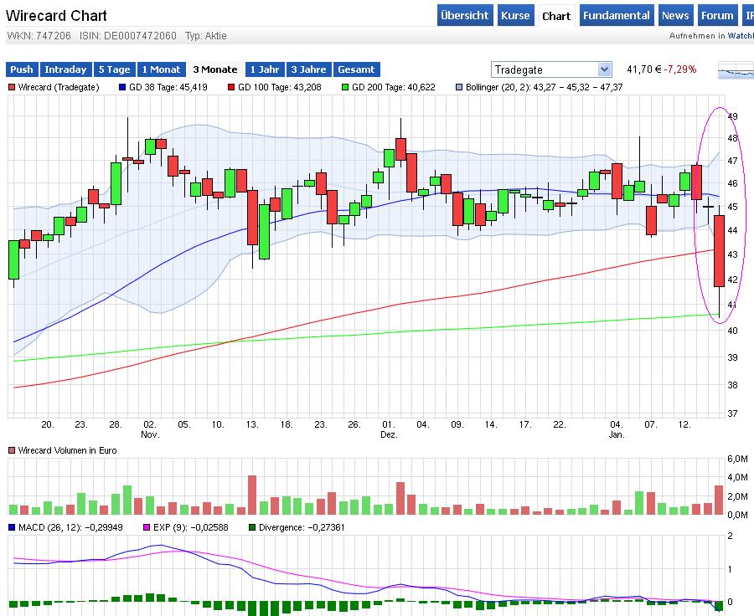The height and width of the screenshot is (616, 754).
Task: Click the ISIN: DE0007472060 text
Action: (128, 36)
